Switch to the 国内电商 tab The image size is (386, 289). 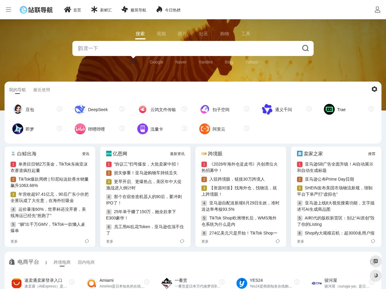click(x=86, y=262)
